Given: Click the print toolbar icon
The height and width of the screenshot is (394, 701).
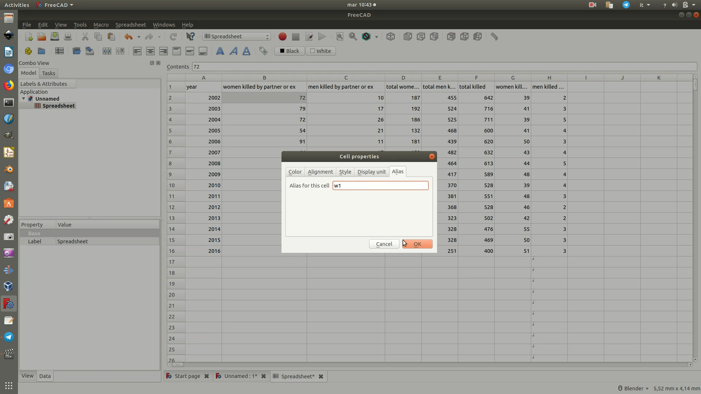Looking at the screenshot, I should (x=68, y=36).
